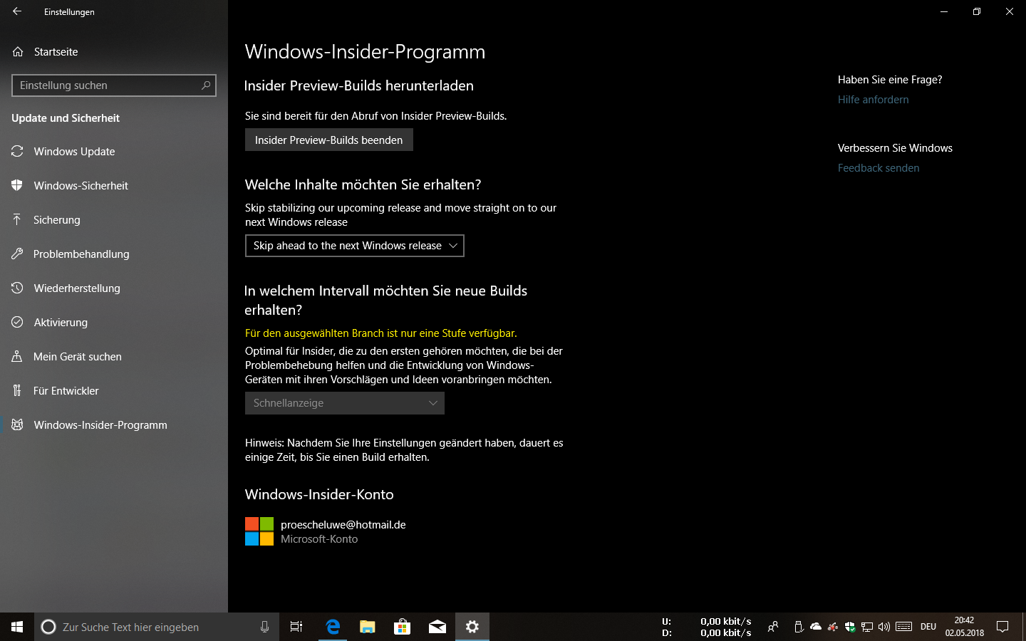
Task: Open Task View in the taskbar
Action: click(x=296, y=627)
